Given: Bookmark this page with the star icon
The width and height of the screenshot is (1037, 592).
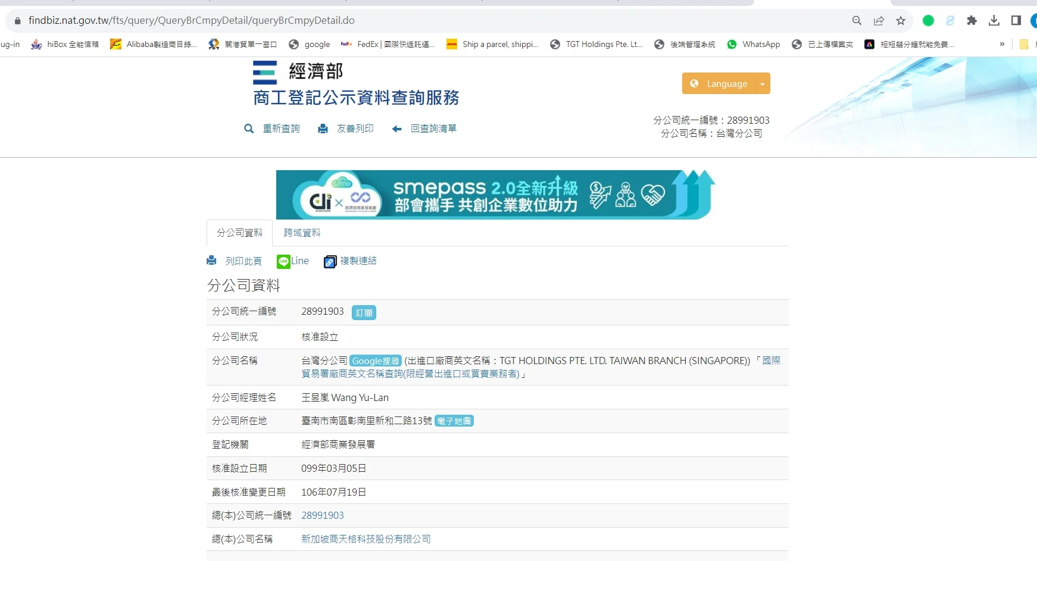Looking at the screenshot, I should tap(901, 21).
